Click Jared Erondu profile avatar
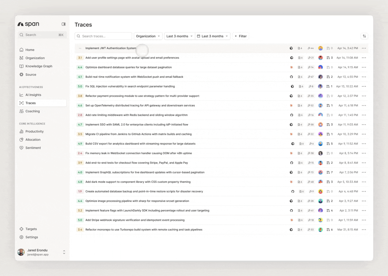 point(21,252)
